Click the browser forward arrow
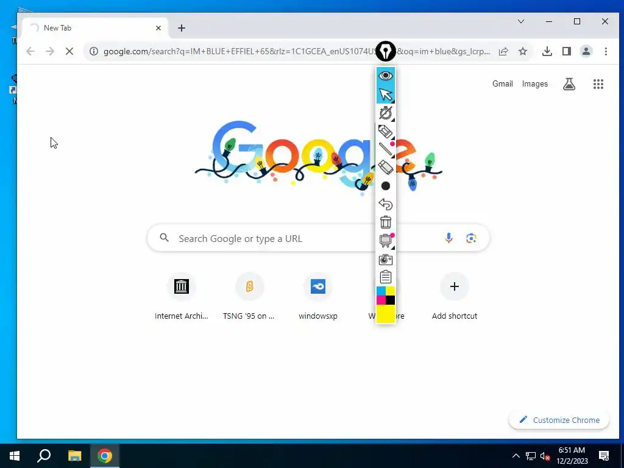This screenshot has width=624, height=468. [x=50, y=51]
